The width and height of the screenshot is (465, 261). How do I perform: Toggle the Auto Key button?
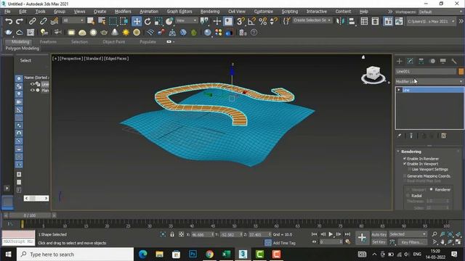(x=379, y=234)
